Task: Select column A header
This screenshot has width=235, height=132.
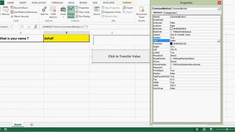Action: 21,33
